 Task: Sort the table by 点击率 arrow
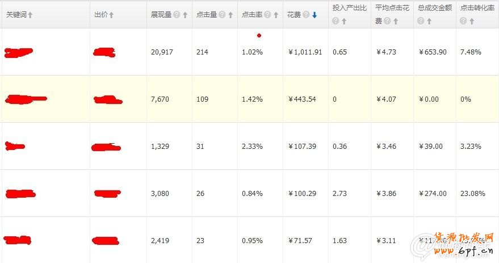pos(276,15)
